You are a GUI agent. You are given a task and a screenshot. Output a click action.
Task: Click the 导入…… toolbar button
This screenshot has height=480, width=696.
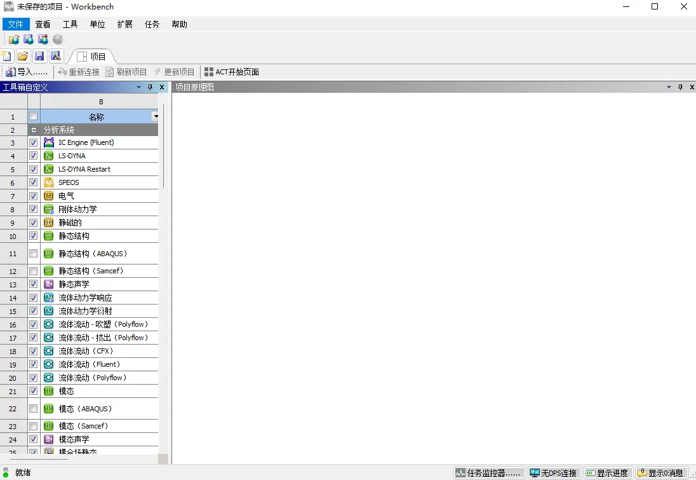27,72
